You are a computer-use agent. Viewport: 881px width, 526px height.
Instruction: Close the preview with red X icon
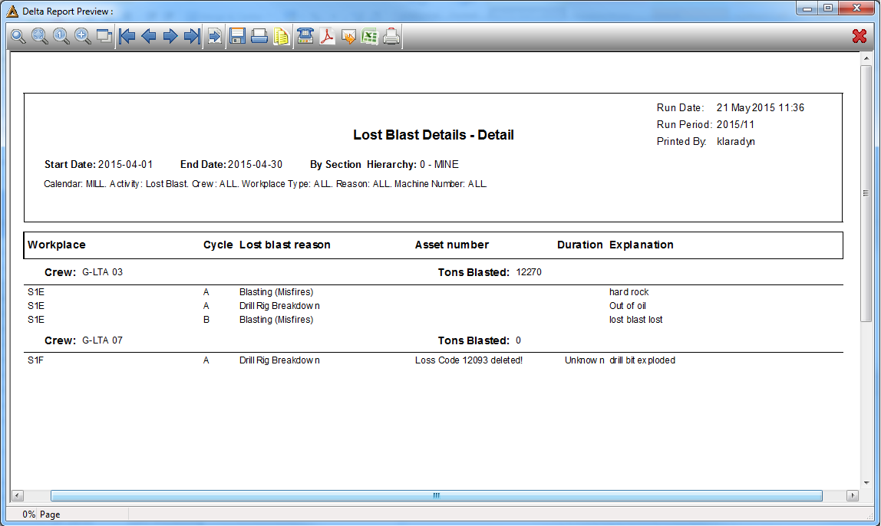(x=859, y=36)
